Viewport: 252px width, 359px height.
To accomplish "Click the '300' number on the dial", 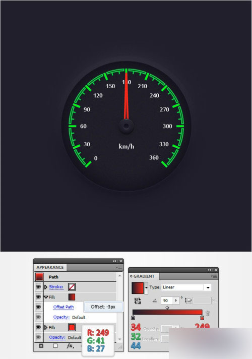I will click(167, 126).
